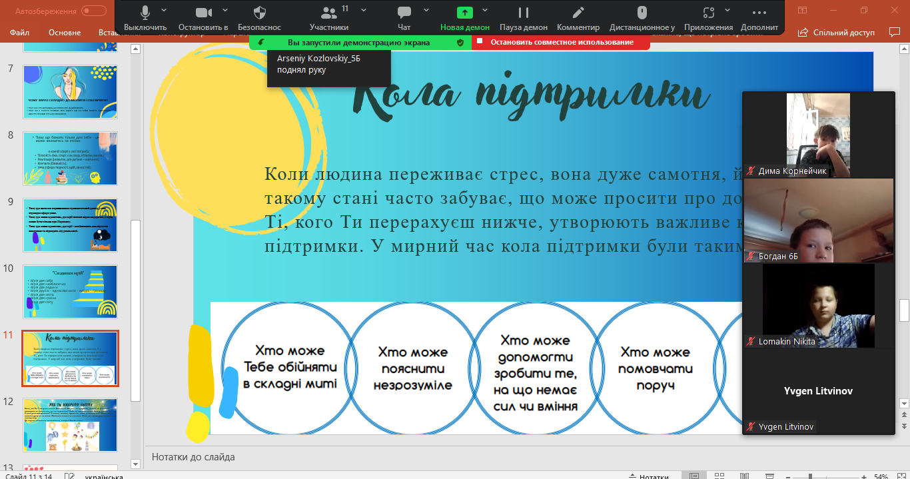Toggle the Автозбереження autosave switch

(94, 11)
